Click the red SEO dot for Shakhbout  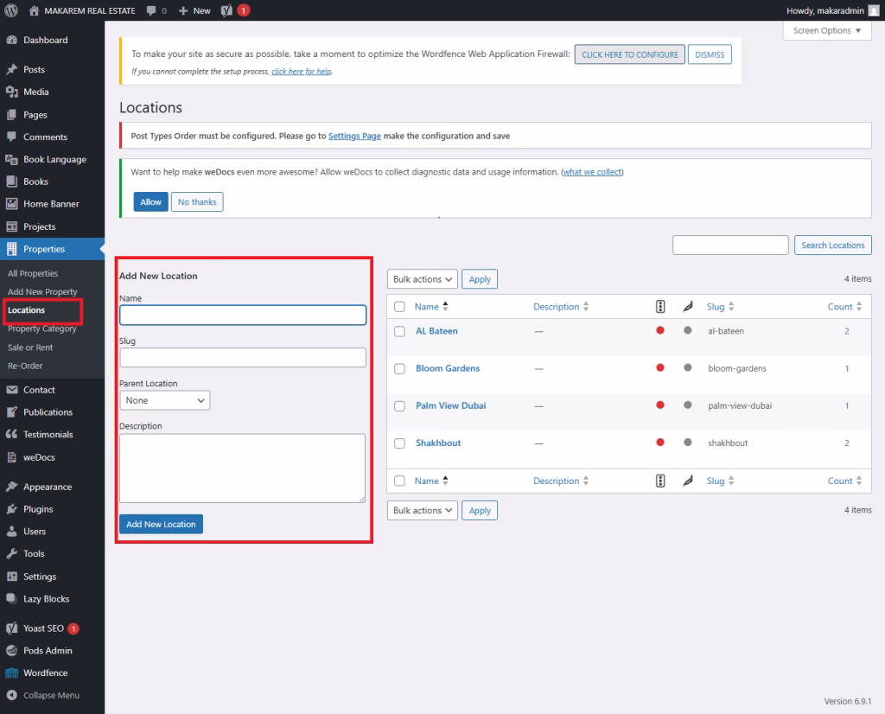[660, 443]
